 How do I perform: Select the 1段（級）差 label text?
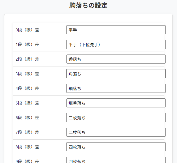tap(27, 45)
